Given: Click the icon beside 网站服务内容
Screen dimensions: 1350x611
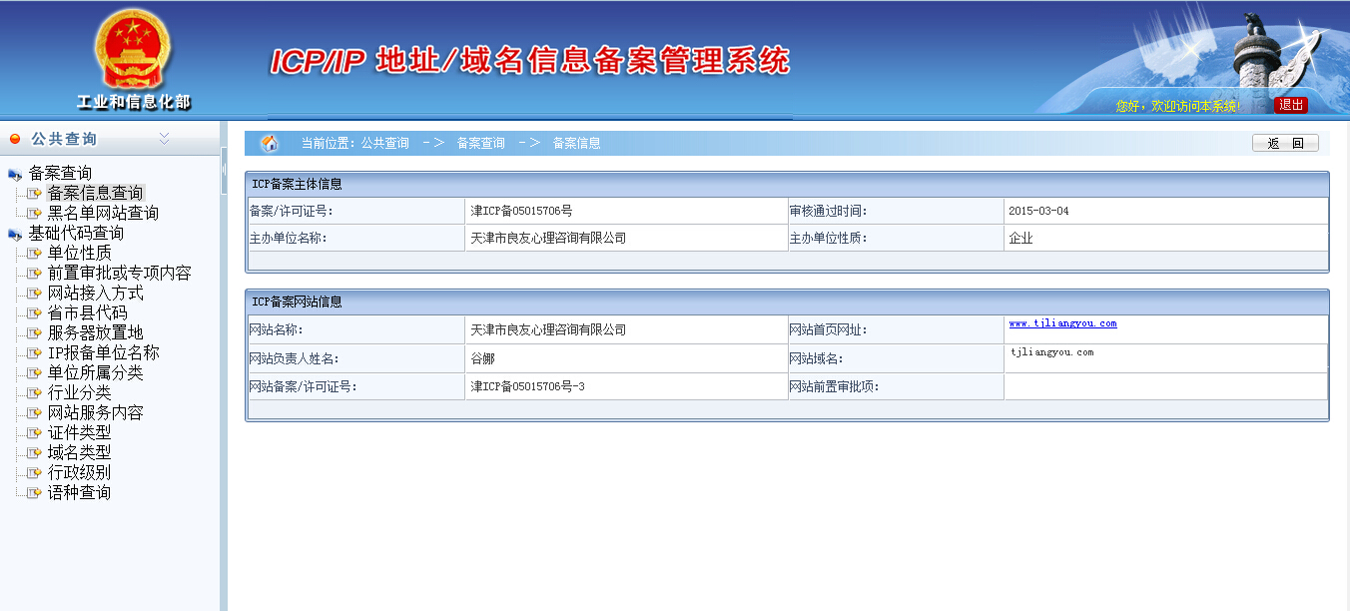Looking at the screenshot, I should point(35,413).
